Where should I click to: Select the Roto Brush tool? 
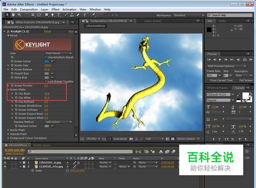tap(86, 15)
